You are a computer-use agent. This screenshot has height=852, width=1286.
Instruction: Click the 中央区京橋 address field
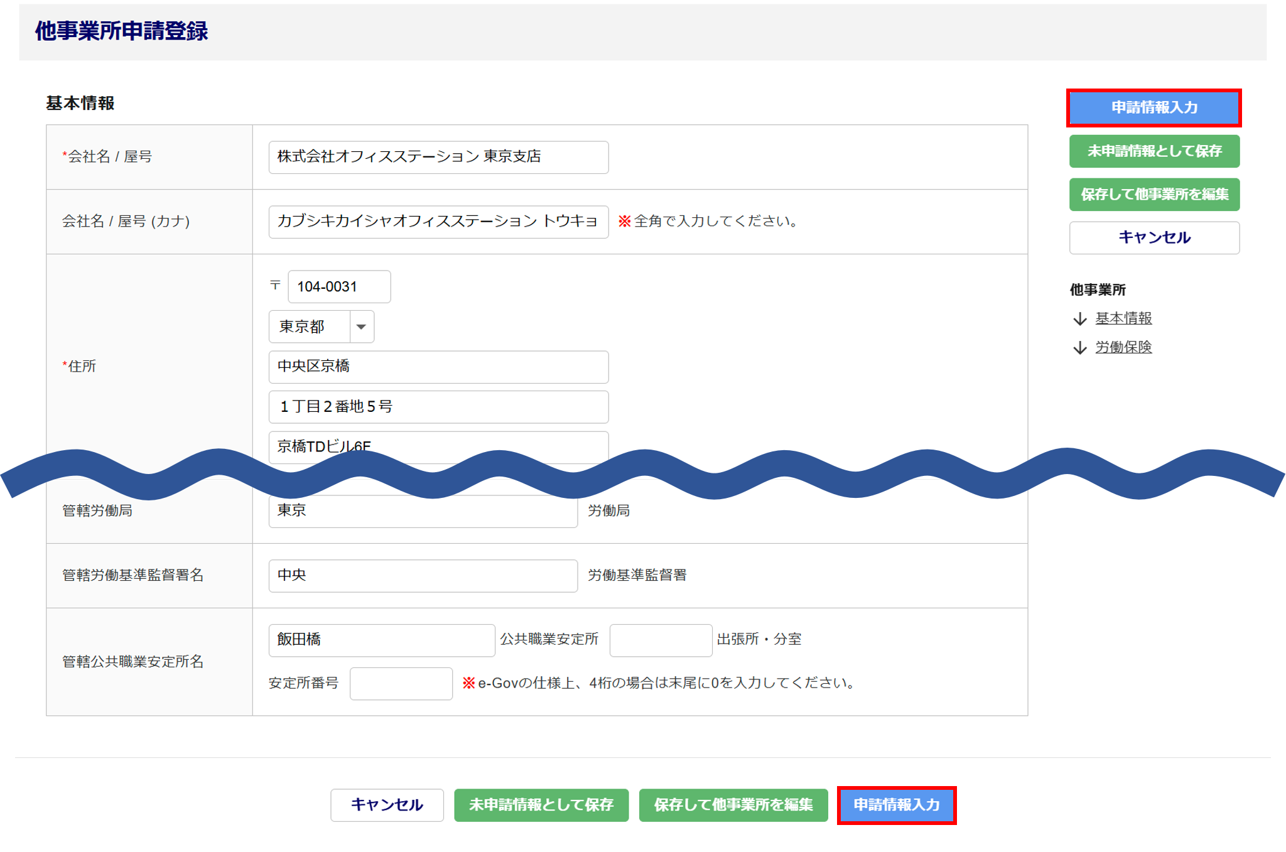pyautogui.click(x=438, y=367)
